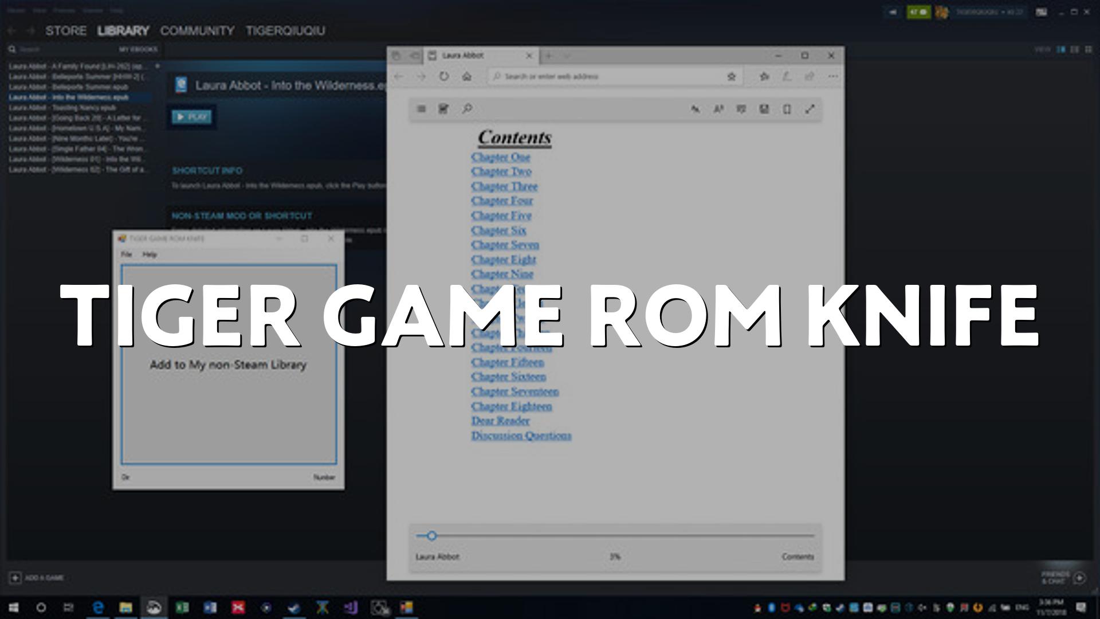Screen dimensions: 1100x619
Task: Go back in the Steam client
Action: click(11, 31)
